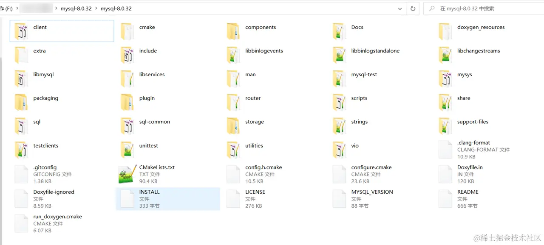Click the mysys folder icon
The height and width of the screenshot is (245, 544).
[445, 79]
